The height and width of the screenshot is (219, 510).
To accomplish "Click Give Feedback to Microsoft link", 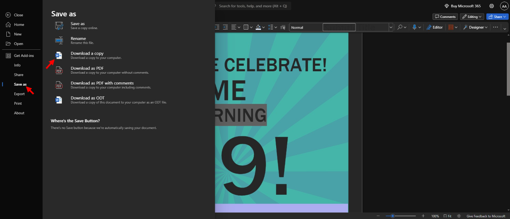I will pos(486,216).
